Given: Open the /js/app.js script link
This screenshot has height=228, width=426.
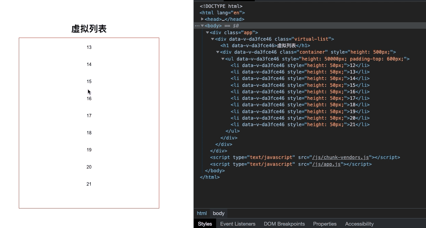Looking at the screenshot, I should (326, 164).
